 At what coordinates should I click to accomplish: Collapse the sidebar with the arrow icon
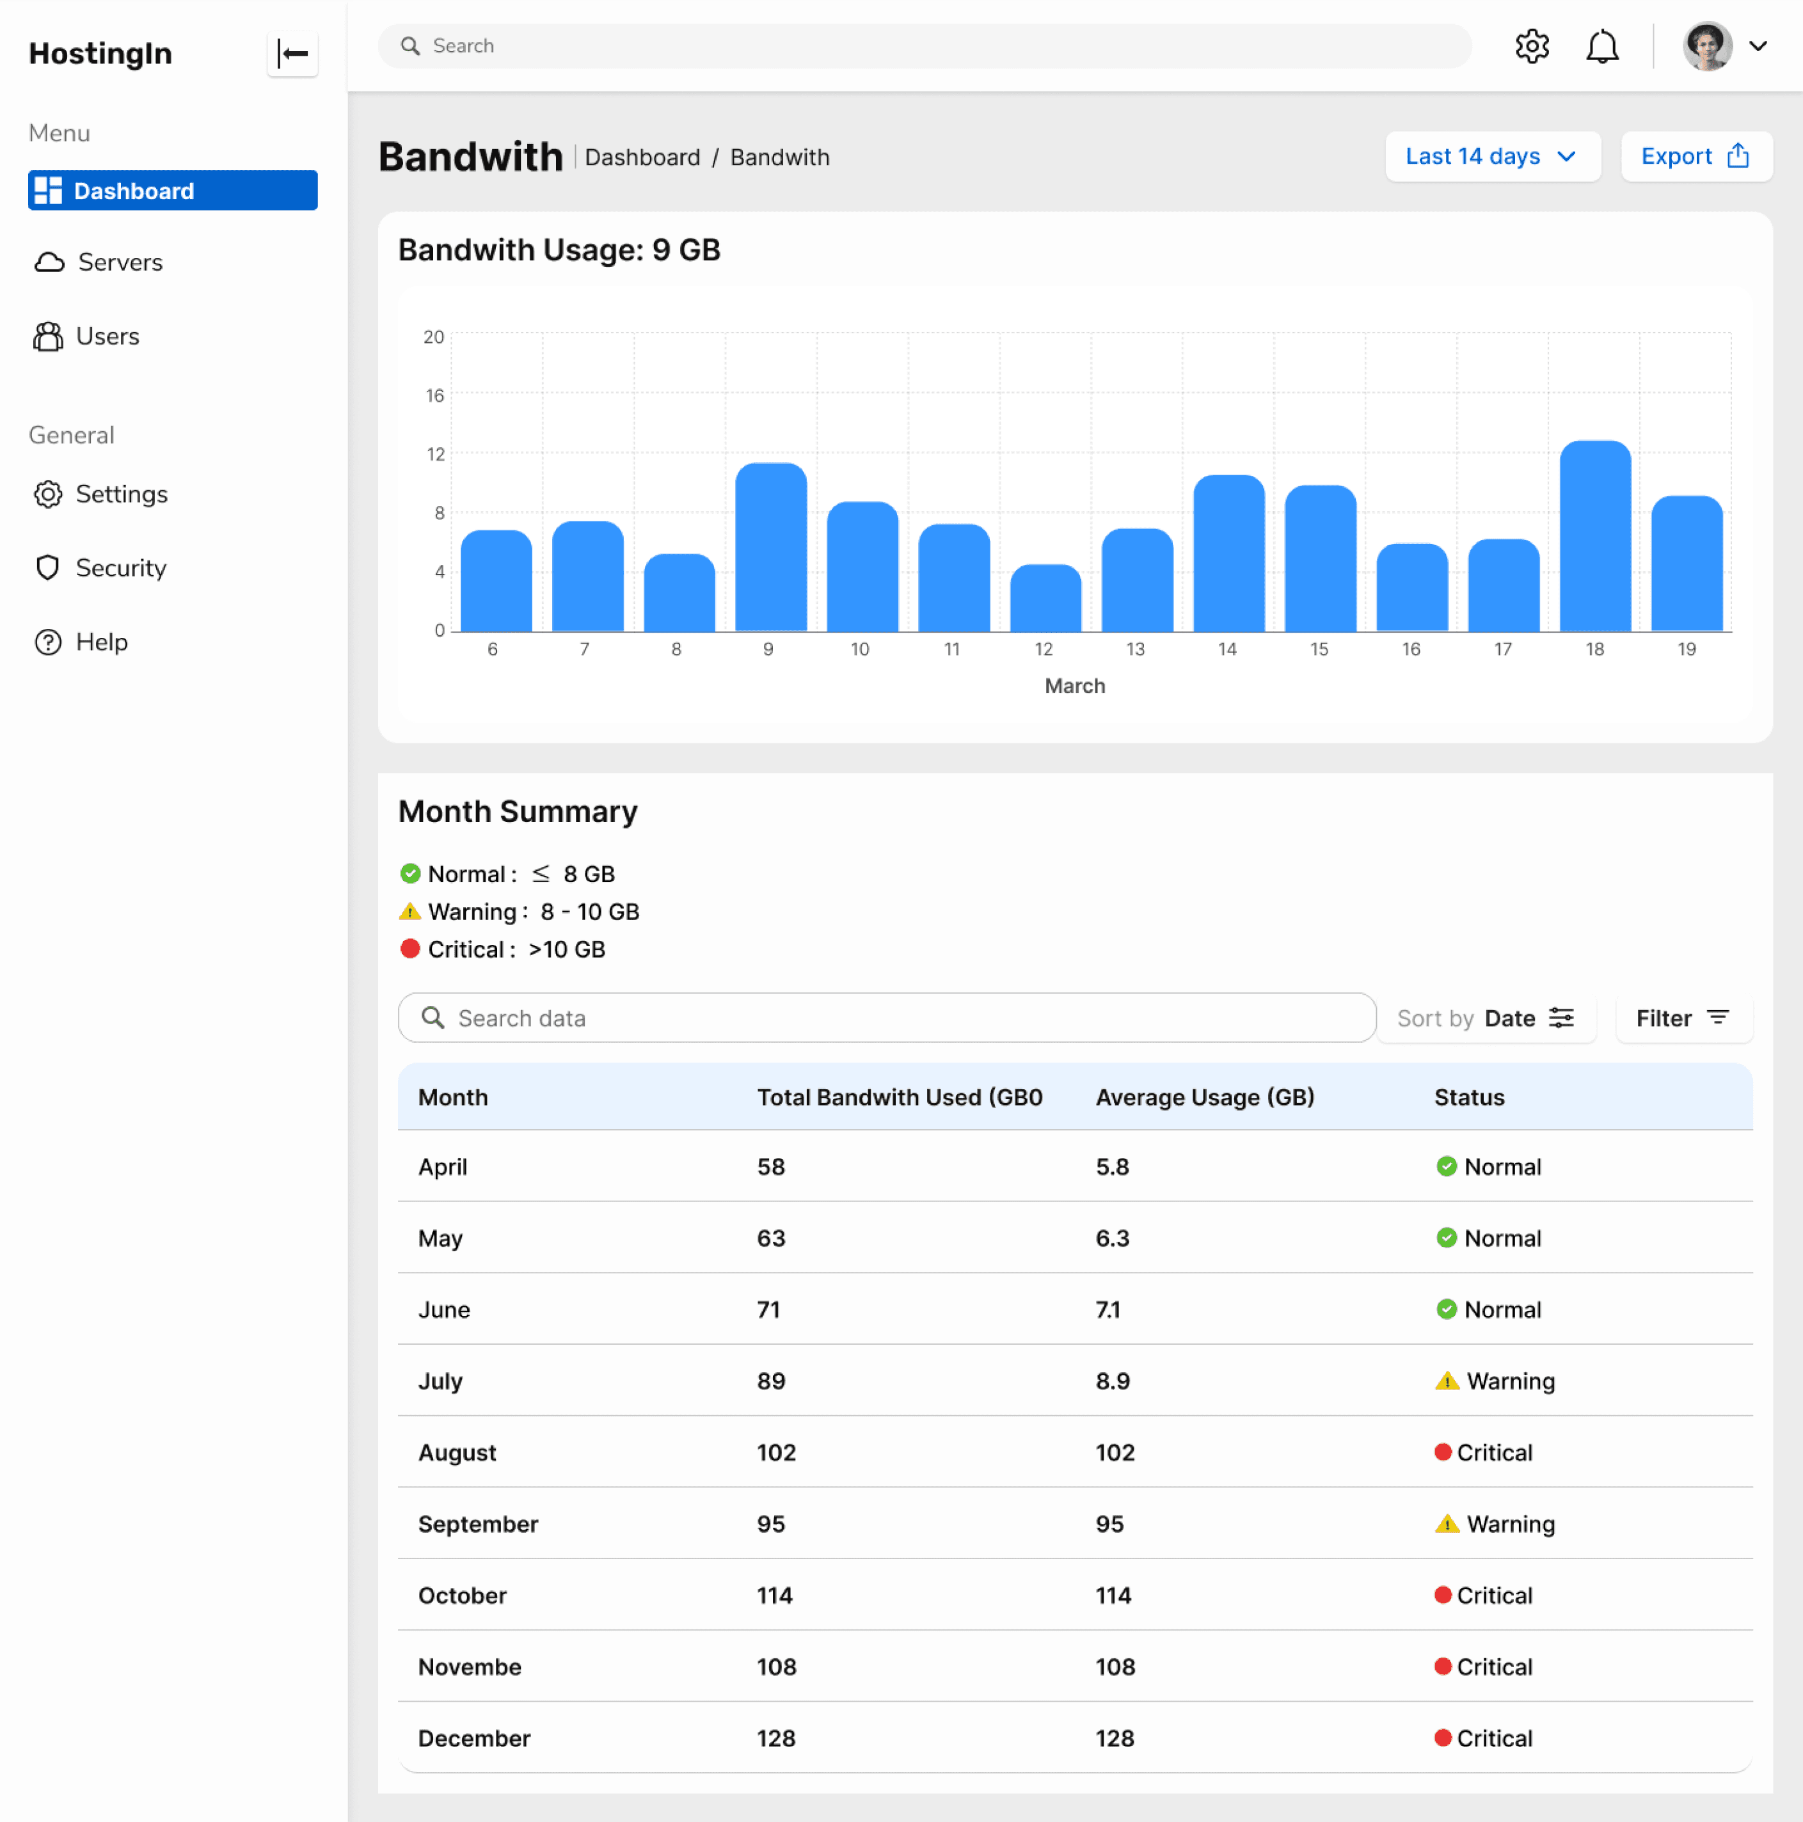(x=292, y=54)
